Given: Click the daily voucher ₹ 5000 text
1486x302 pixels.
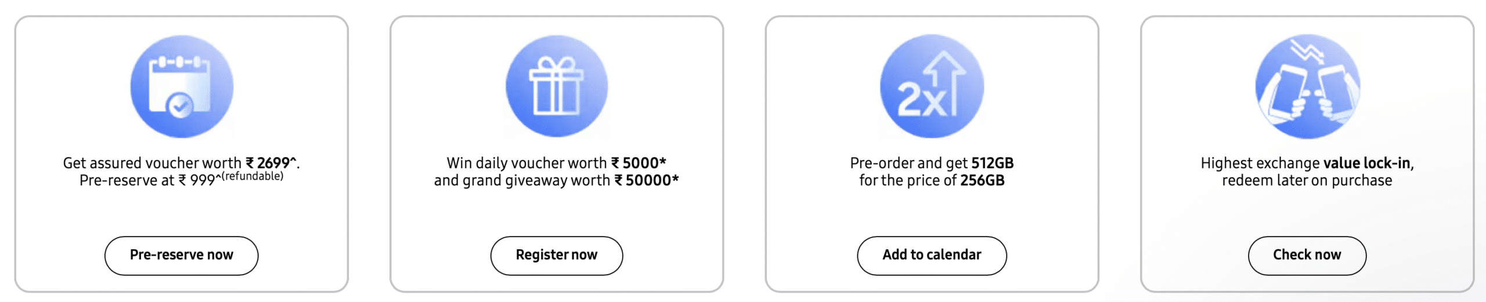Looking at the screenshot, I should pyautogui.click(x=556, y=163).
